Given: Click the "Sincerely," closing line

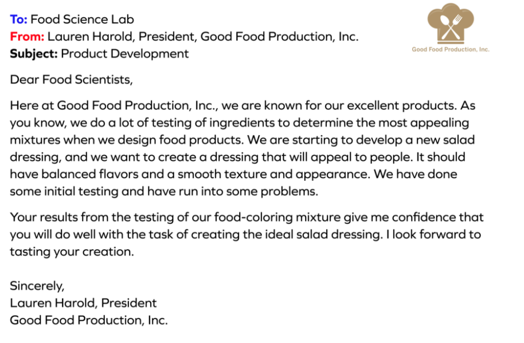Looking at the screenshot, I should (x=37, y=286).
